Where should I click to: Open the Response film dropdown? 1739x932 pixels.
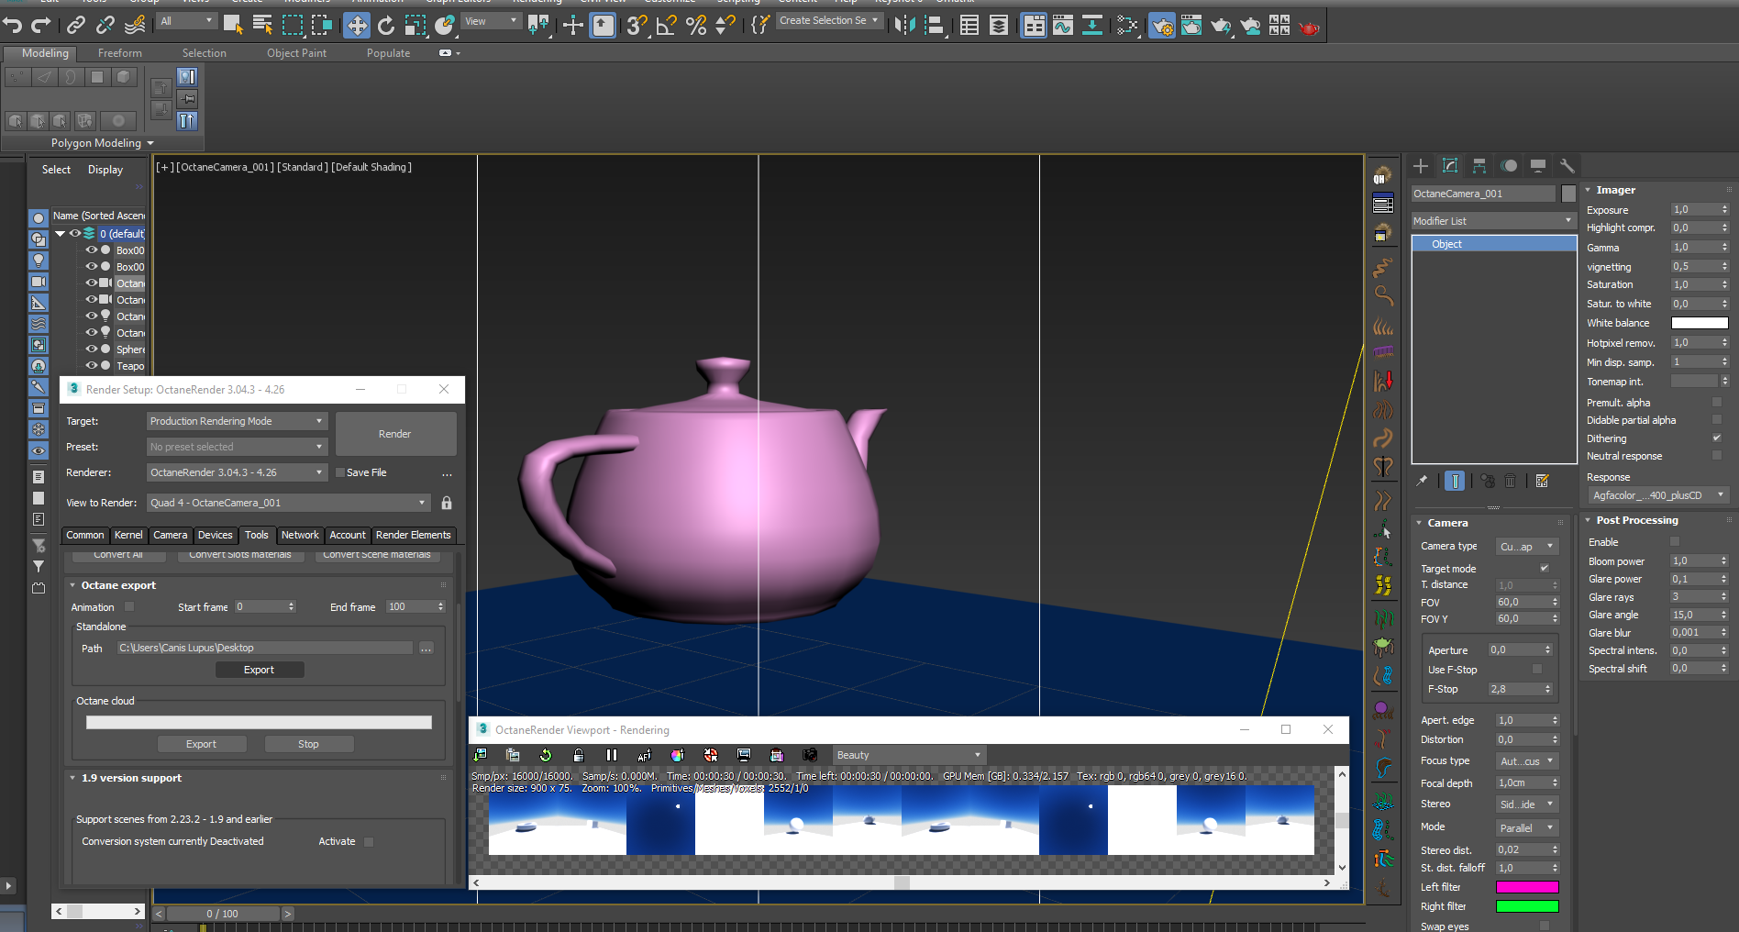[x=1658, y=495]
